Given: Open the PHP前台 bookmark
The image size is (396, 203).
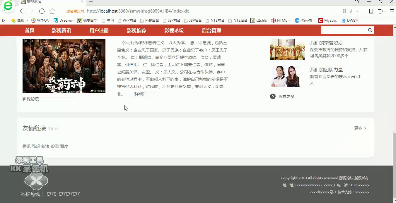Looking at the screenshot, I should (127, 20).
